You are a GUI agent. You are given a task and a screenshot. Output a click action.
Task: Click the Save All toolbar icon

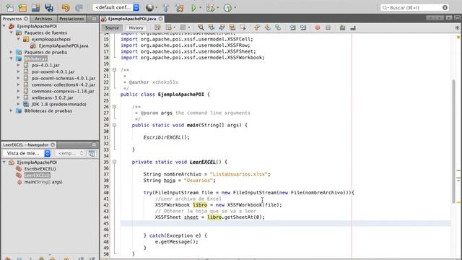49,8
